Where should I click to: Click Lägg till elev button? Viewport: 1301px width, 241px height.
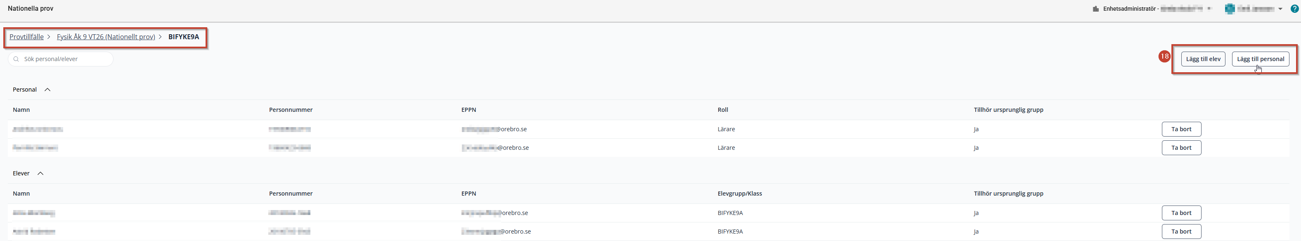point(1203,59)
